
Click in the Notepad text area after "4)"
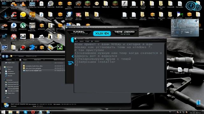tap(79, 65)
